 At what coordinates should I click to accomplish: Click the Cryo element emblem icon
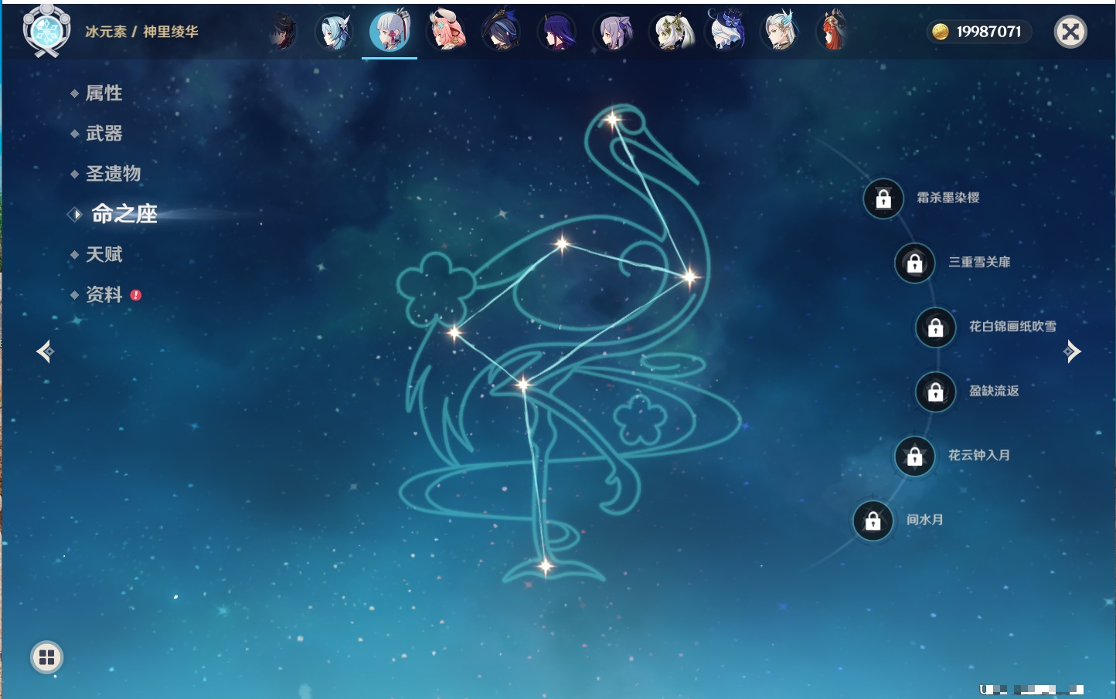click(46, 31)
